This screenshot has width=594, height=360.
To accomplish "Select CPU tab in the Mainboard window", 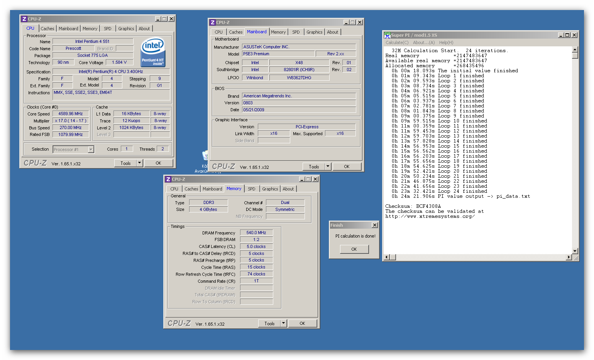I will tap(219, 32).
